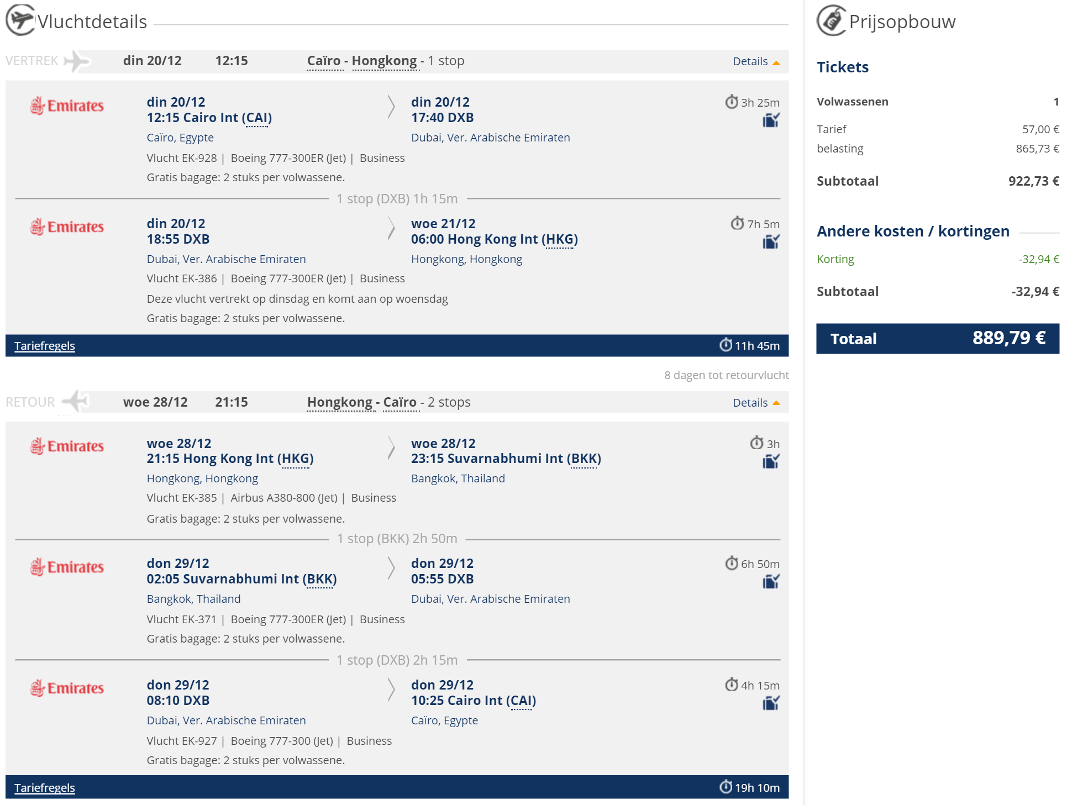Click the stopwatch icon beside 19h 10m total

[726, 787]
